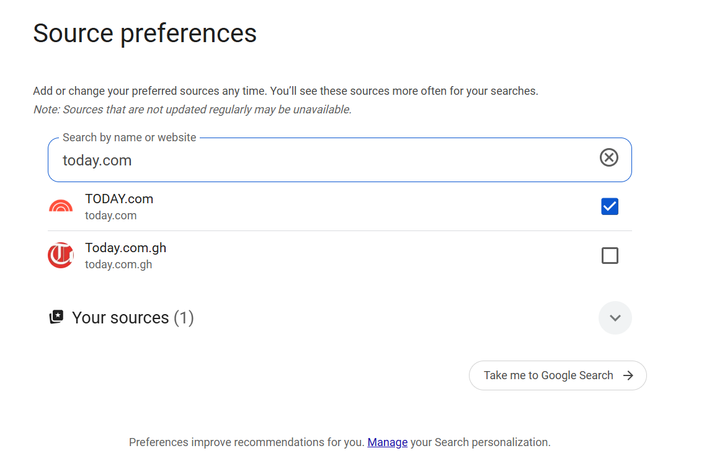Click the today.com.gh URL subtitle
Screen dimensions: 704x456
(x=118, y=265)
